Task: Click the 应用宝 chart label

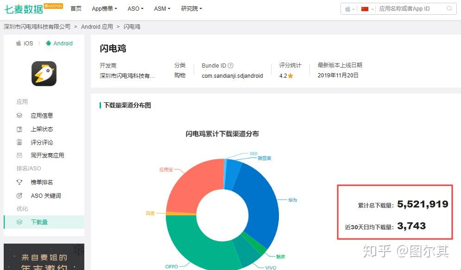Action: click(x=166, y=170)
